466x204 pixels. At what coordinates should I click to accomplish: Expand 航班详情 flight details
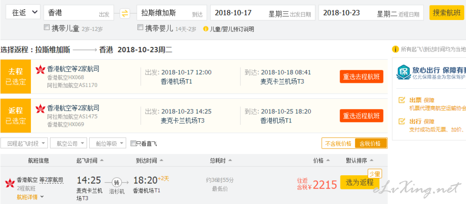pyautogui.click(x=30, y=197)
